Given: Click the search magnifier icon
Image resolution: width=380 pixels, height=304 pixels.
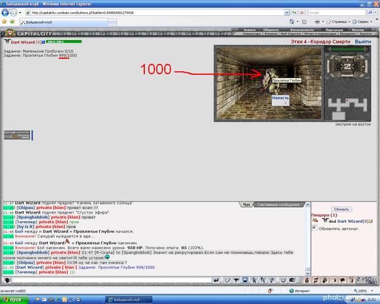Looking at the screenshot, I should [x=370, y=13].
